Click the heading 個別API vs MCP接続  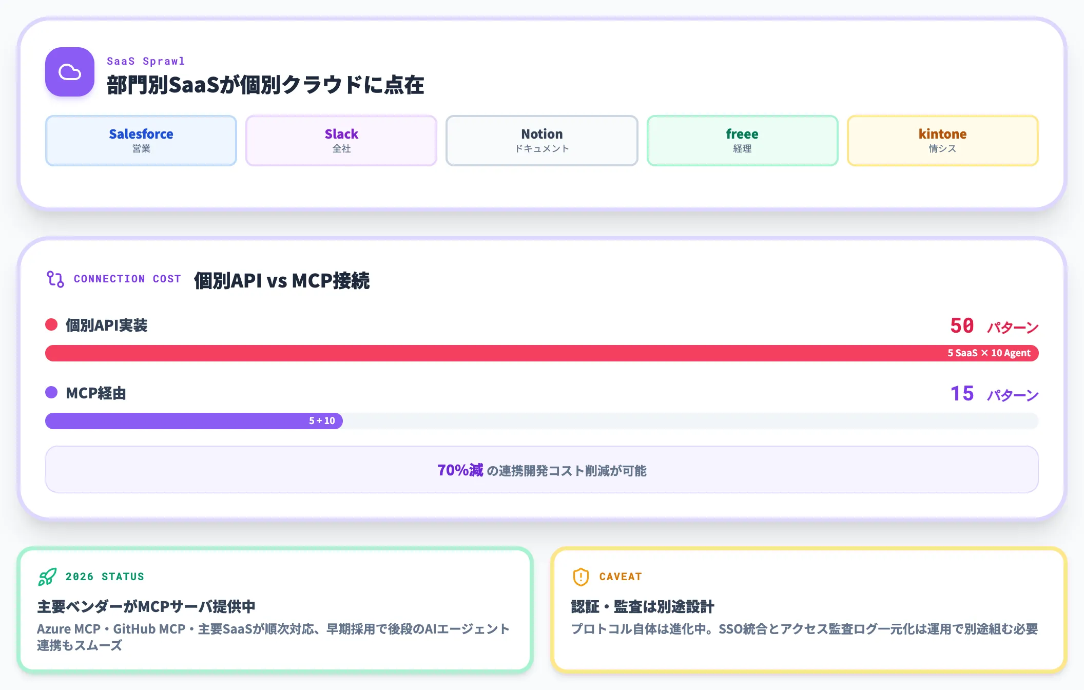tap(282, 281)
